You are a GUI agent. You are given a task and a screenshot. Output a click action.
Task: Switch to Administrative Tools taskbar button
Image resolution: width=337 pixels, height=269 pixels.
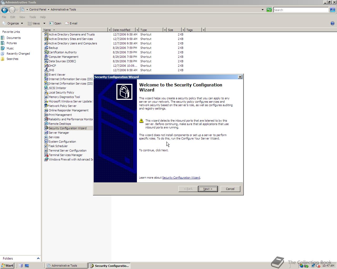pos(67,266)
